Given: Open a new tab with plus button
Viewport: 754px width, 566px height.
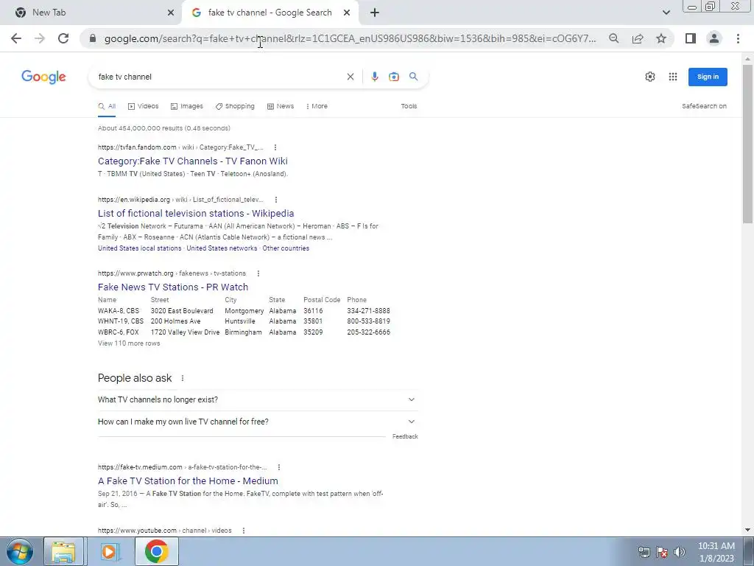Looking at the screenshot, I should tap(375, 13).
